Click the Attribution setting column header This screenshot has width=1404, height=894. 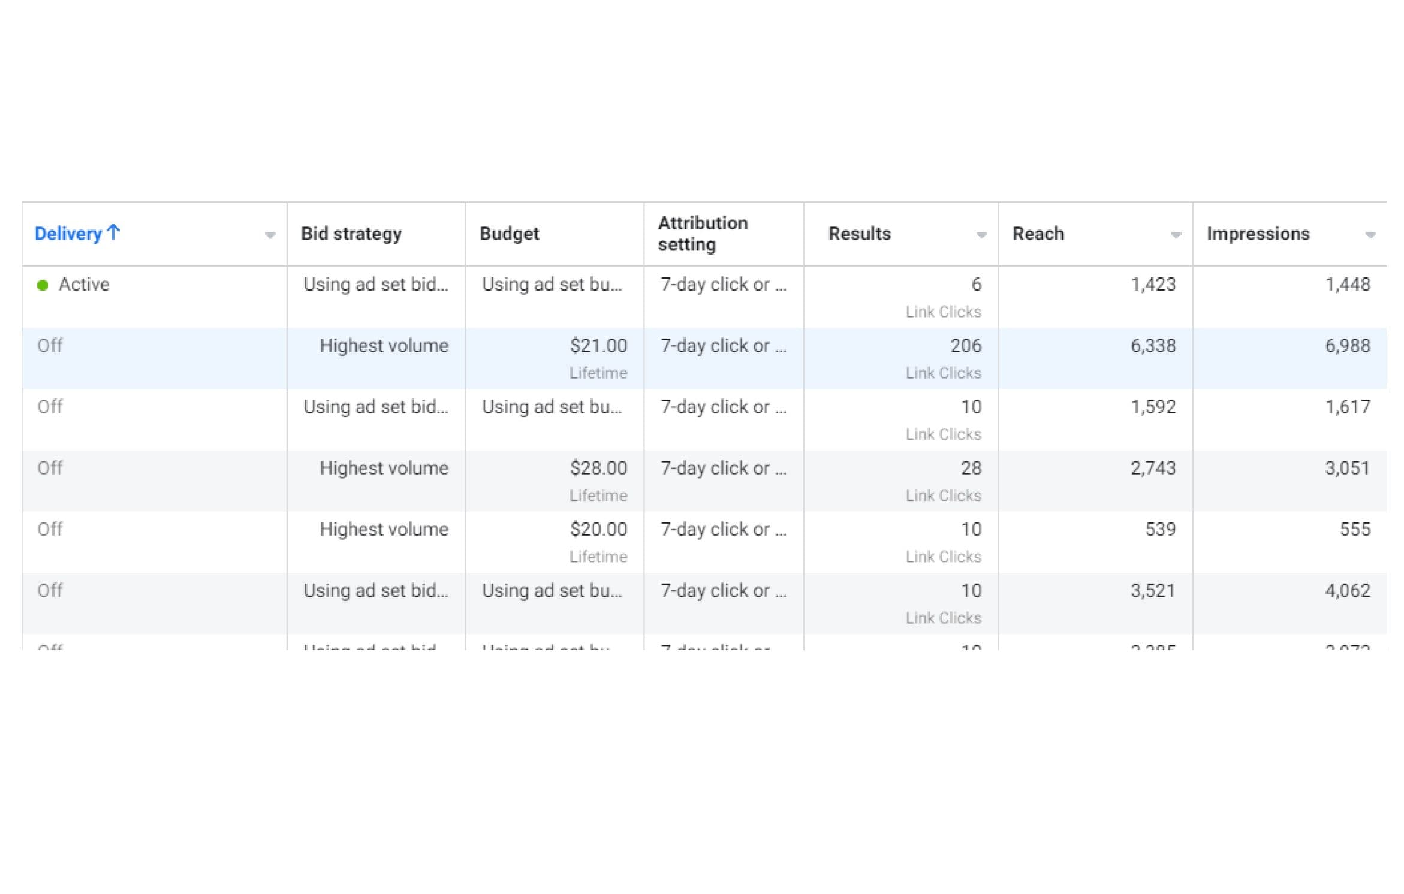click(x=703, y=234)
